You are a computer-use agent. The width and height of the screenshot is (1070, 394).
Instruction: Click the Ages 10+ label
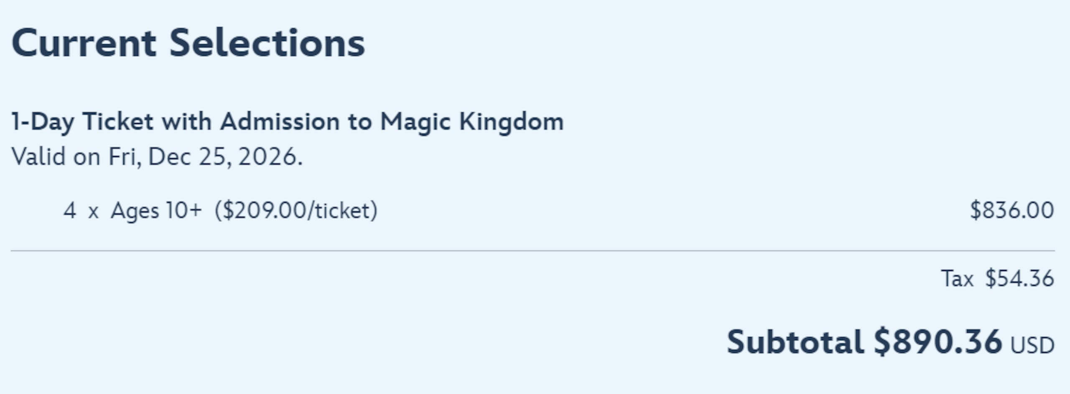coord(156,210)
